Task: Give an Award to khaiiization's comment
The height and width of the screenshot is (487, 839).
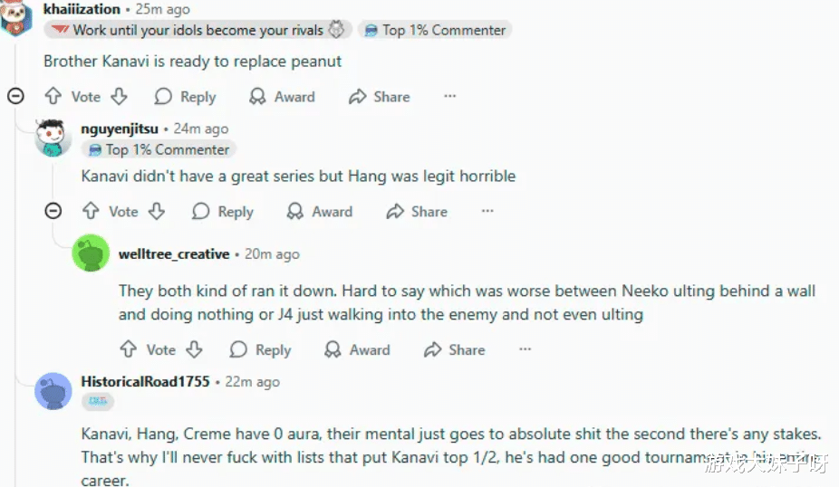Action: tap(282, 97)
